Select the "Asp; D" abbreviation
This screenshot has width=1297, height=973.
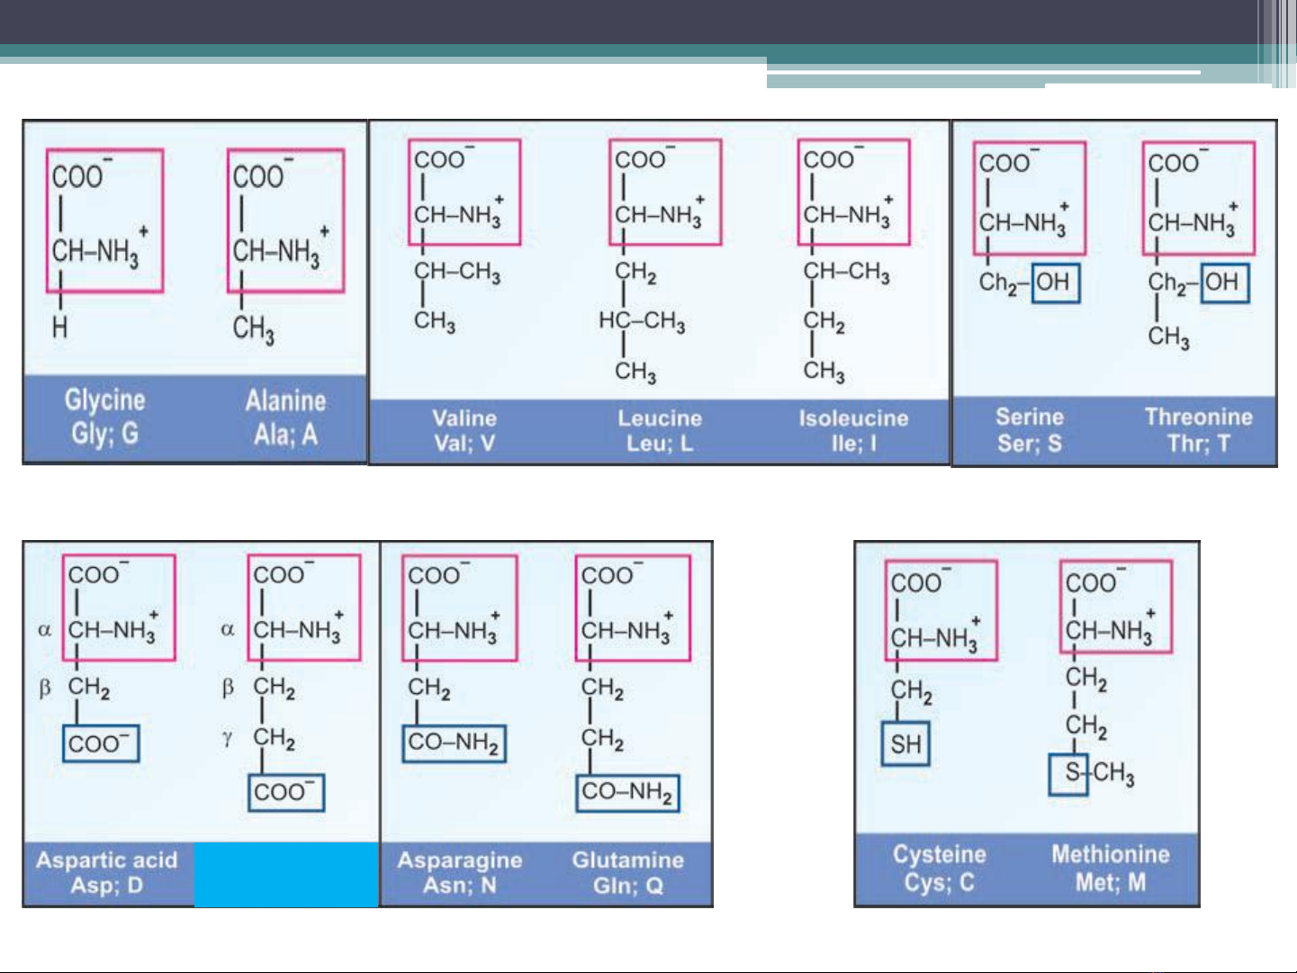107,885
